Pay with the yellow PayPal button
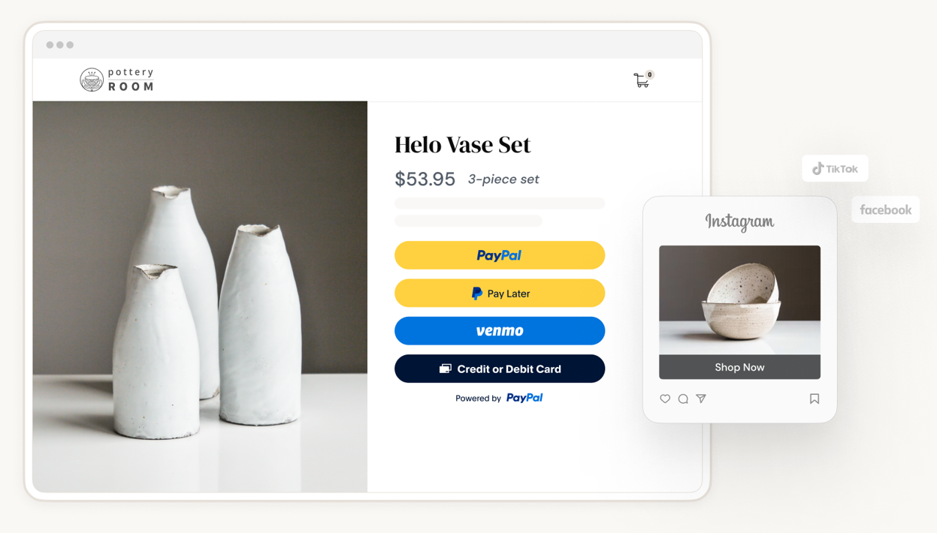Viewport: 937px width, 533px height. [x=500, y=255]
